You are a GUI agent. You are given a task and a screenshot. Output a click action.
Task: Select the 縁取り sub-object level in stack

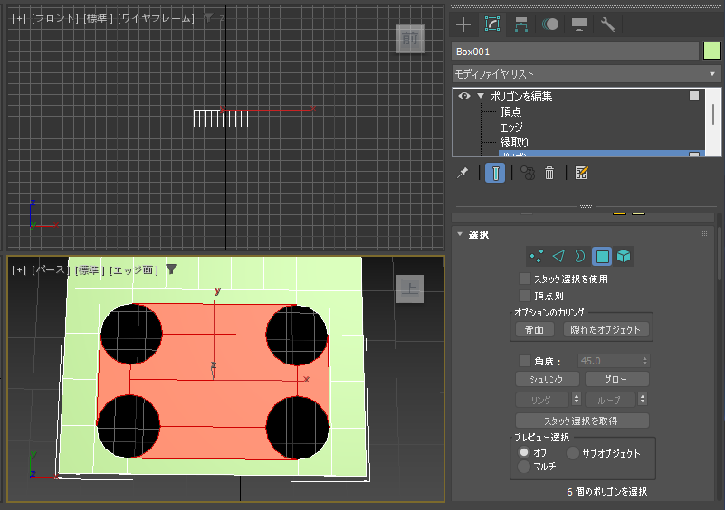click(x=514, y=143)
